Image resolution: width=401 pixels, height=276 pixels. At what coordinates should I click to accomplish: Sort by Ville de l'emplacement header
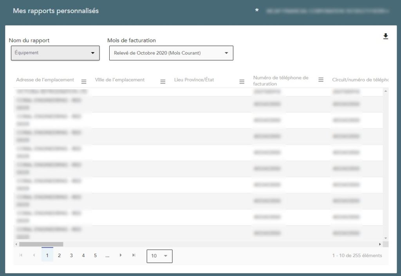(x=120, y=80)
